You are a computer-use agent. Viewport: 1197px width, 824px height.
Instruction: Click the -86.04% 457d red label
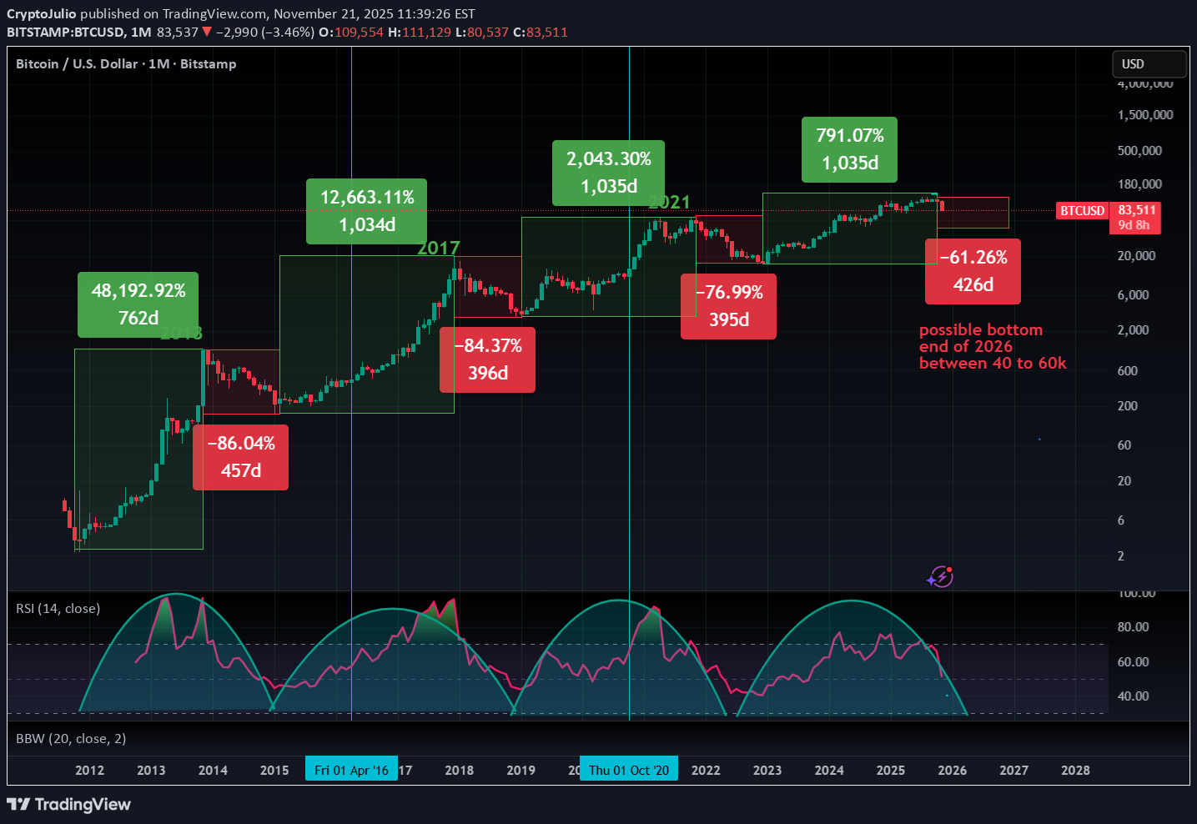[x=240, y=457]
